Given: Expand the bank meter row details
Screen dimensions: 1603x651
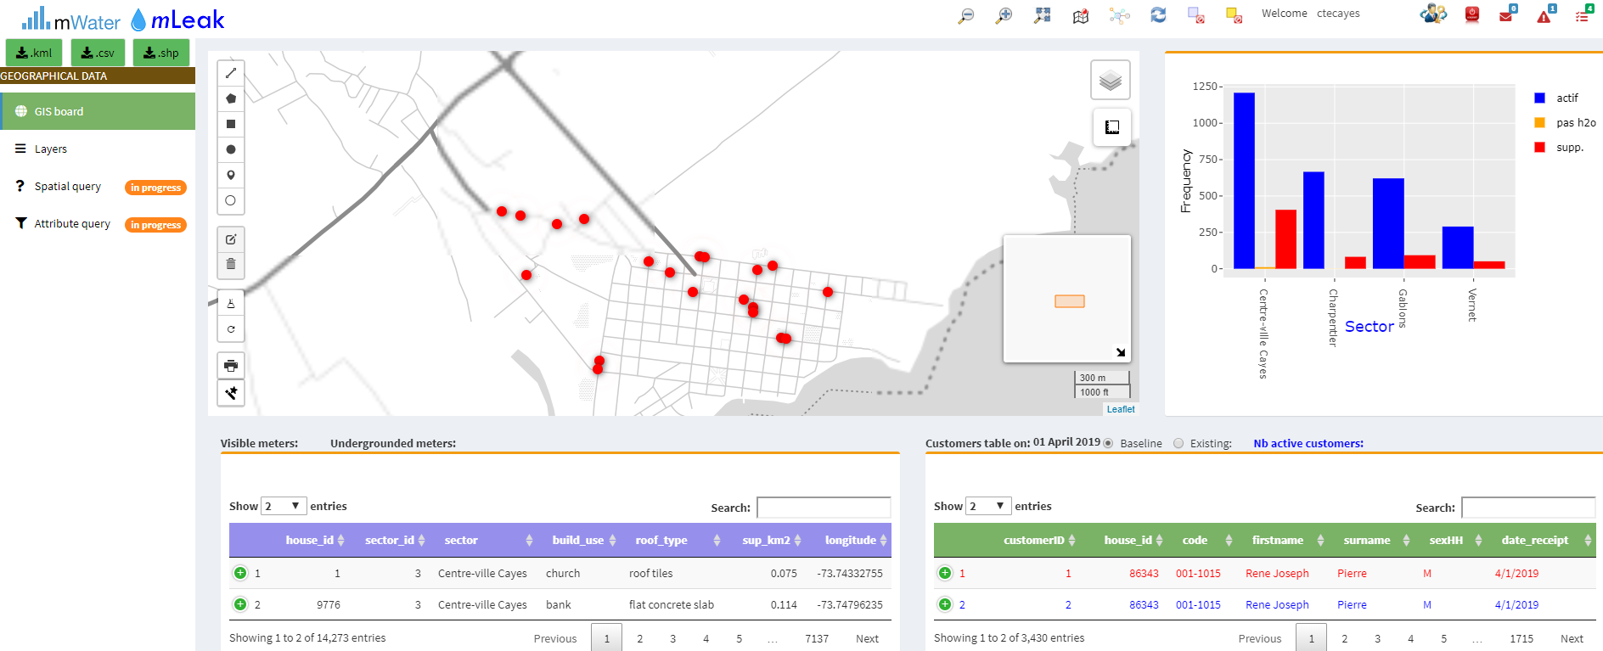Looking at the screenshot, I should click(240, 604).
